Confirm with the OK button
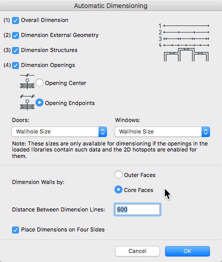The width and height of the screenshot is (222, 262). click(187, 251)
